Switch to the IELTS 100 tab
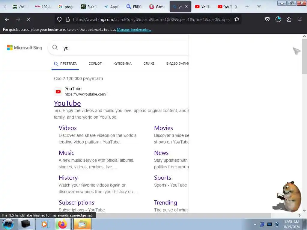 pos(43,7)
